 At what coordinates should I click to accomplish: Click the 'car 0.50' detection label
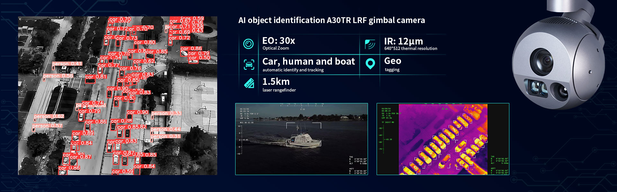tap(199, 58)
